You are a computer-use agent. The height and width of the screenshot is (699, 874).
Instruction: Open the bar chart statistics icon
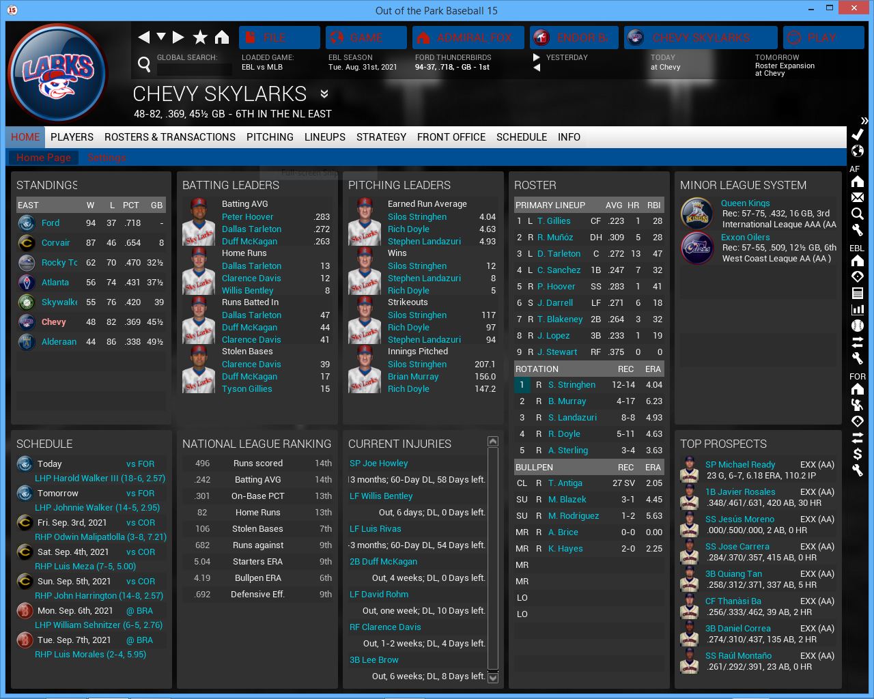tap(858, 309)
